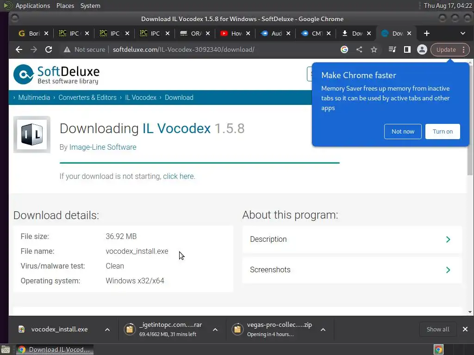Close the downloads bar

click(465, 329)
